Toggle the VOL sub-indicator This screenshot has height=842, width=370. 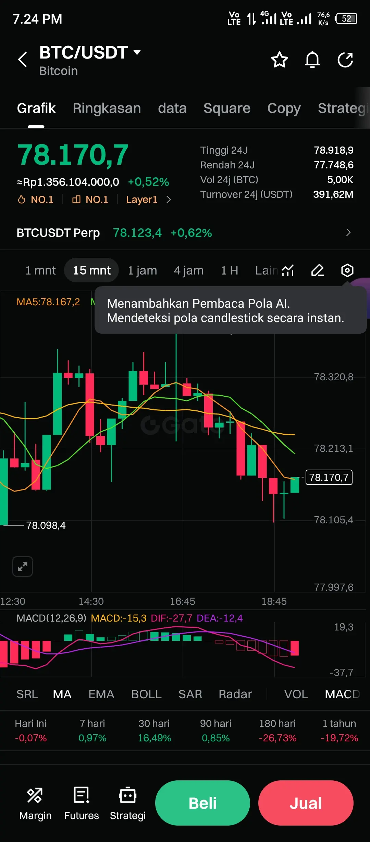coord(296,694)
